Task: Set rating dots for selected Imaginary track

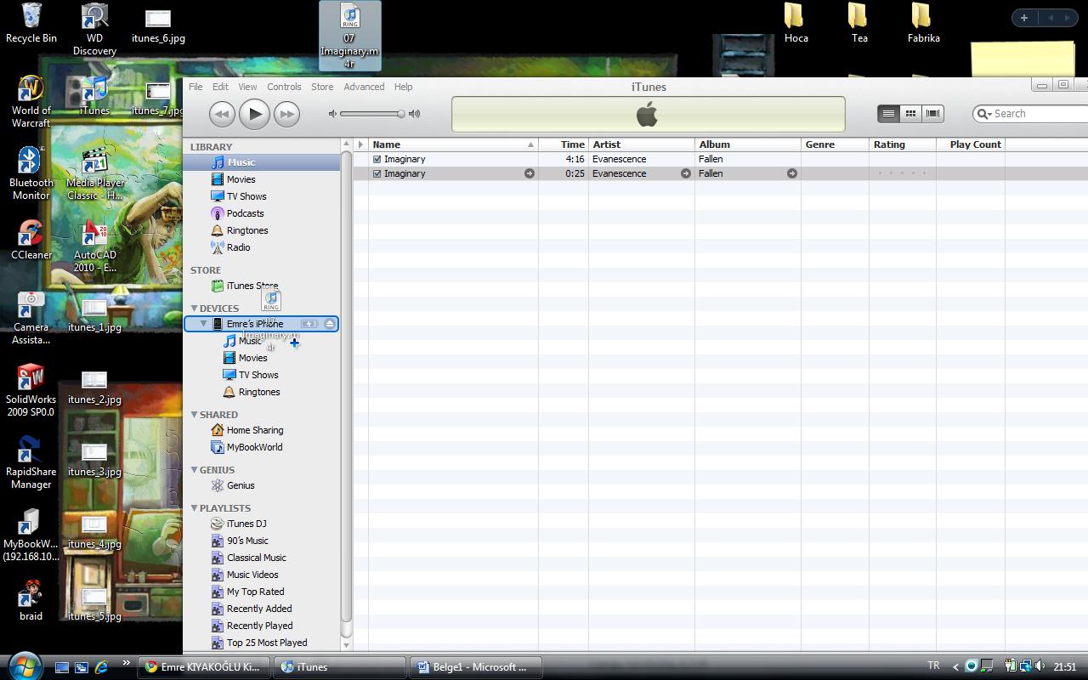Action: 902,173
